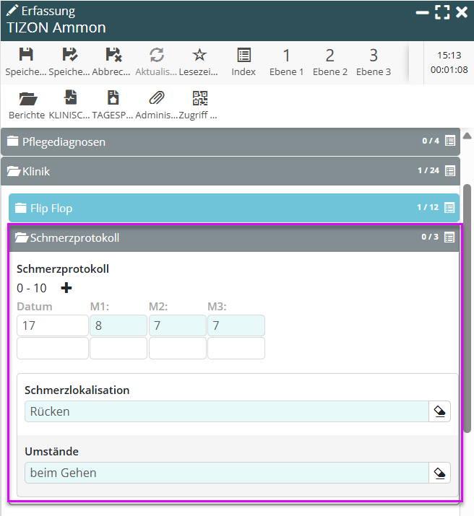Open the Index list icon

pos(244,56)
